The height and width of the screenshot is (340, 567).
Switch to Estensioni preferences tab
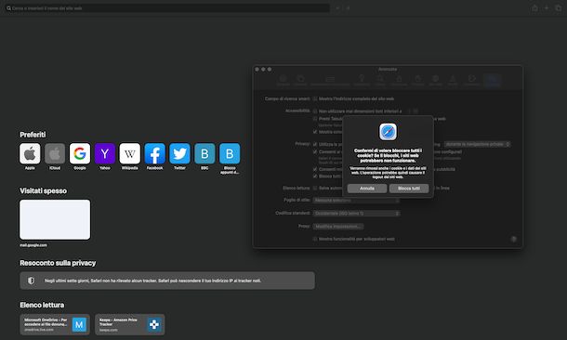click(472, 81)
